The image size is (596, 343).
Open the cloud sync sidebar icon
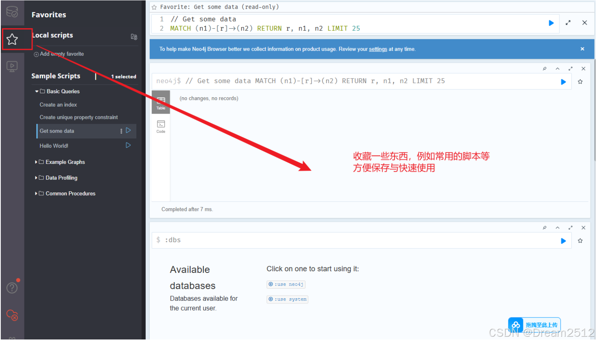pyautogui.click(x=12, y=315)
